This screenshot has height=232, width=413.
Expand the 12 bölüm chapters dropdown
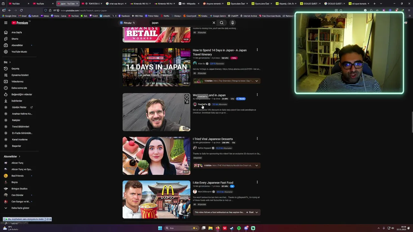(257, 81)
